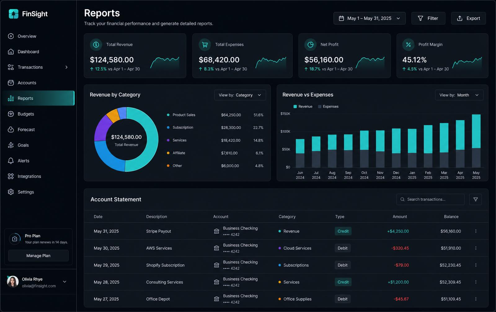Click the Profit Margin percent icon
Image resolution: width=496 pixels, height=312 pixels.
coord(408,45)
